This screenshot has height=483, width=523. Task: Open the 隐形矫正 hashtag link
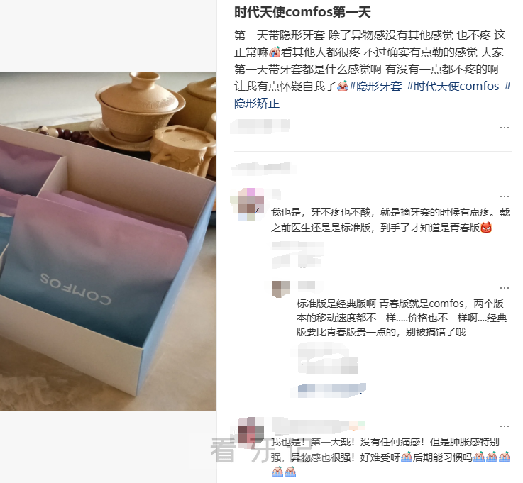click(x=256, y=104)
